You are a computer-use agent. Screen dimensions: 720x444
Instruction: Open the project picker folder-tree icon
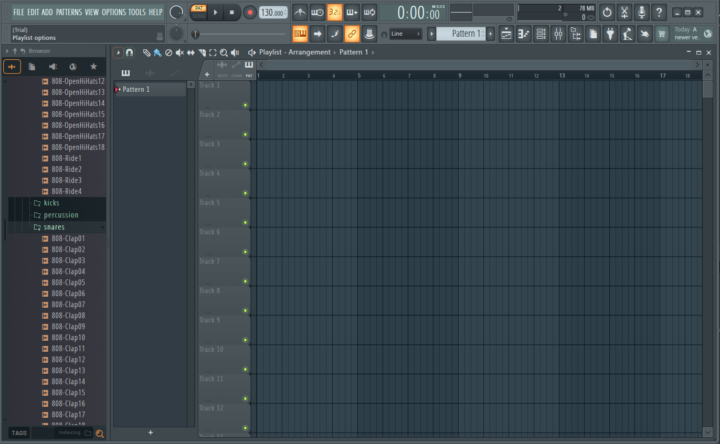576,34
